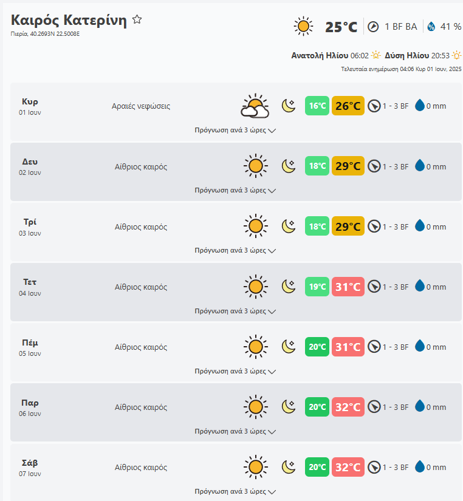Screen dimensions: 463x501
Task: Click the favorite star next to Καιρός Κατερίνη
Action: 137,19
